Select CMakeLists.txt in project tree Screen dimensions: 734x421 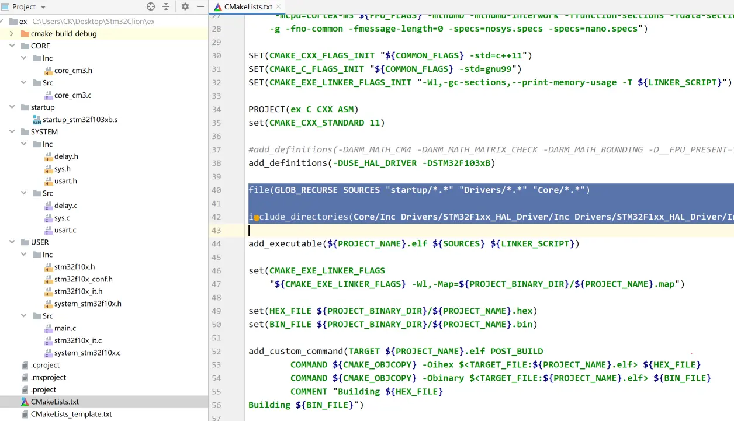tap(55, 402)
